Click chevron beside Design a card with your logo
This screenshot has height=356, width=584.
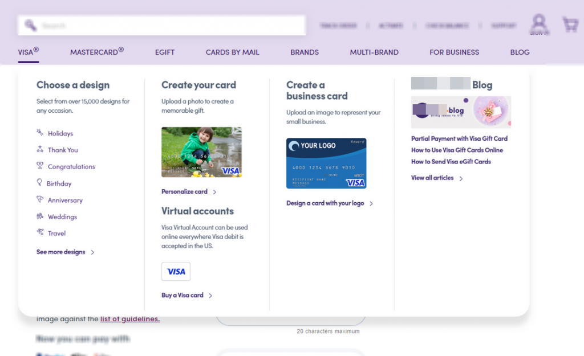pos(371,203)
